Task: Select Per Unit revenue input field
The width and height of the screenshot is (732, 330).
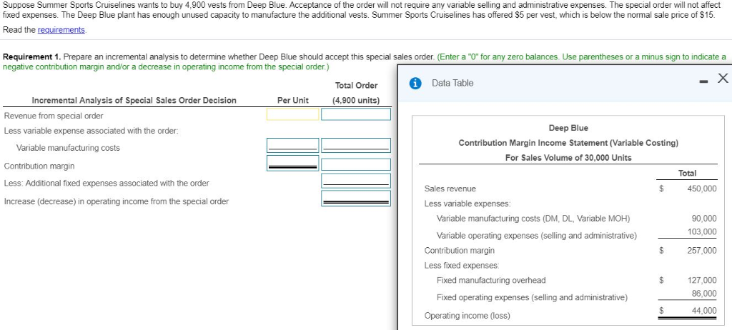Action: pyautogui.click(x=292, y=114)
